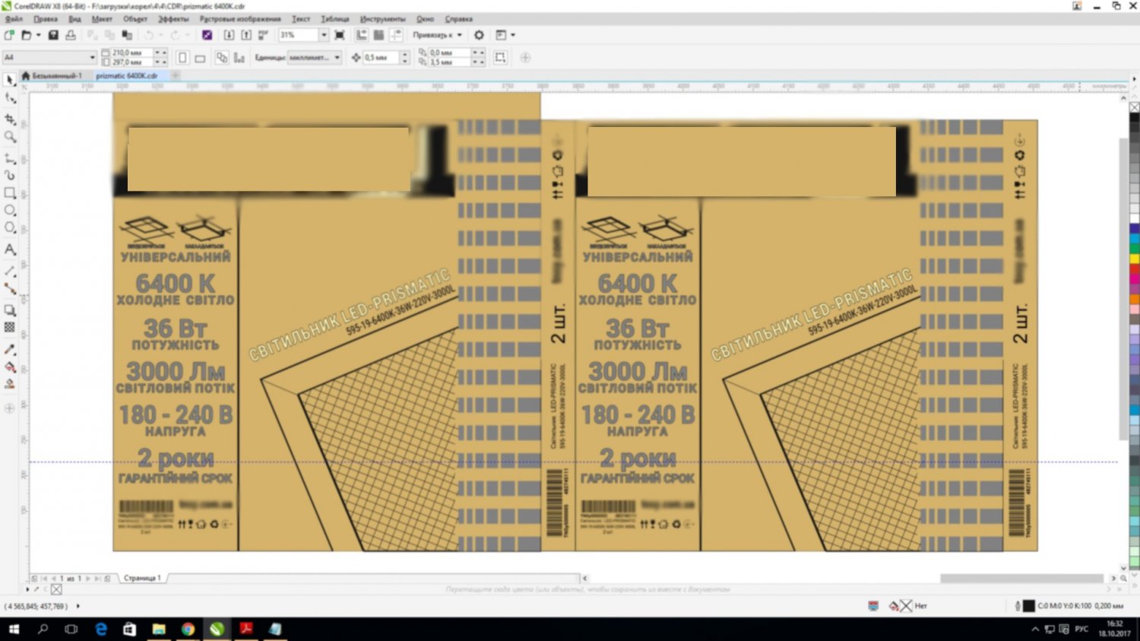Toggle Current page layout button

pos(239,58)
